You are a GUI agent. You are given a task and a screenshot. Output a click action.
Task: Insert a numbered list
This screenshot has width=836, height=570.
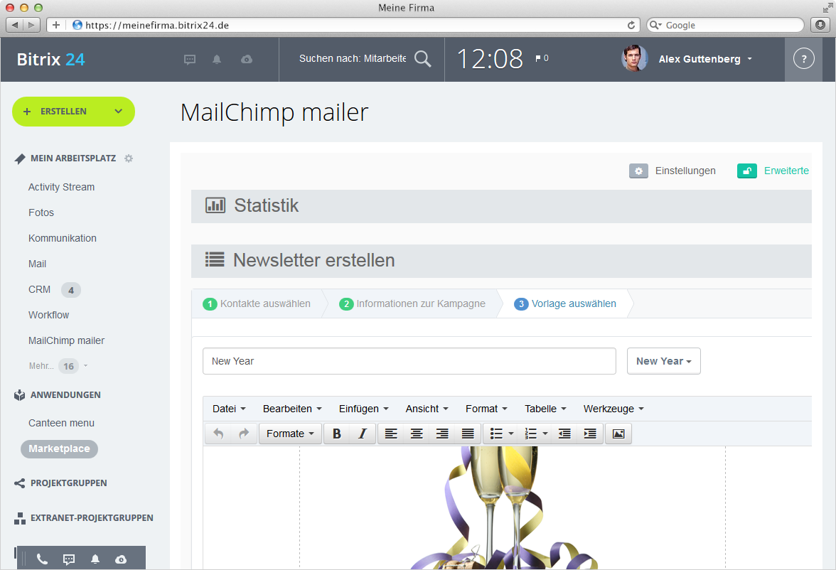coord(530,434)
